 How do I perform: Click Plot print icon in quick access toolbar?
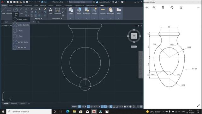coord(27,2)
